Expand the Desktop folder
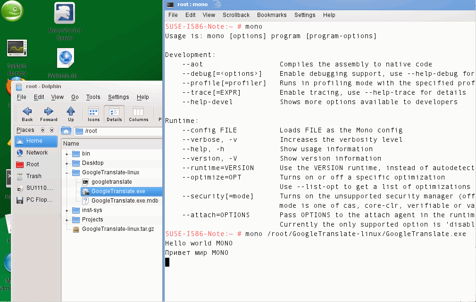The image size is (476, 302). click(x=67, y=163)
